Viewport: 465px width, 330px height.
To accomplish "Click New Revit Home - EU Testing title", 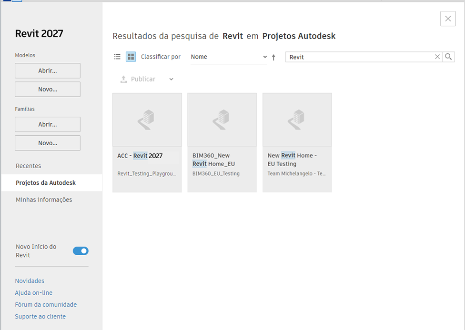I will click(292, 160).
